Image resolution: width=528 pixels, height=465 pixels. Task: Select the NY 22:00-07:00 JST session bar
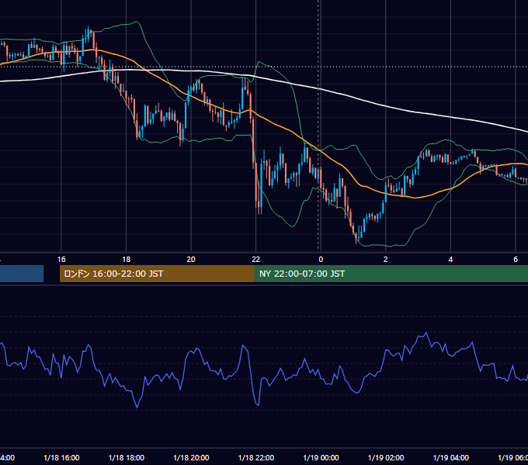(391, 274)
